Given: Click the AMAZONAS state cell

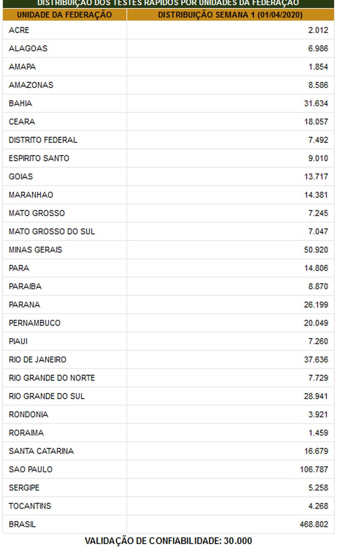Looking at the screenshot, I should click(x=31, y=85).
